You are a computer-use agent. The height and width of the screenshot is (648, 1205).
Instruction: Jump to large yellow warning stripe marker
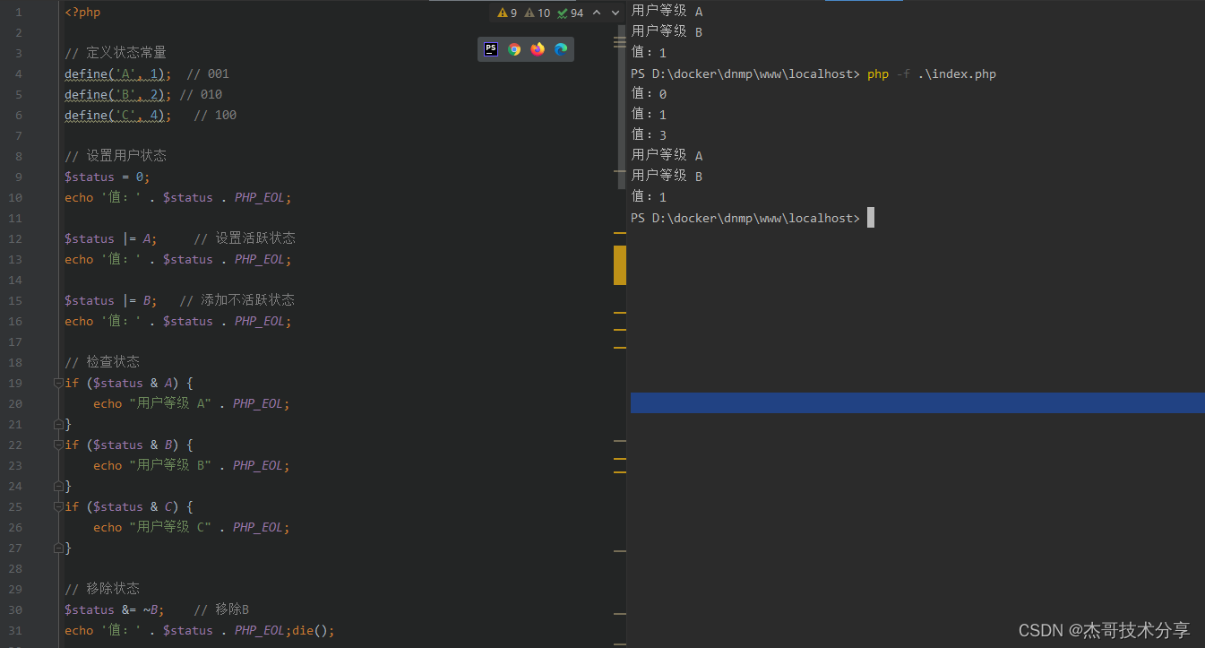619,264
